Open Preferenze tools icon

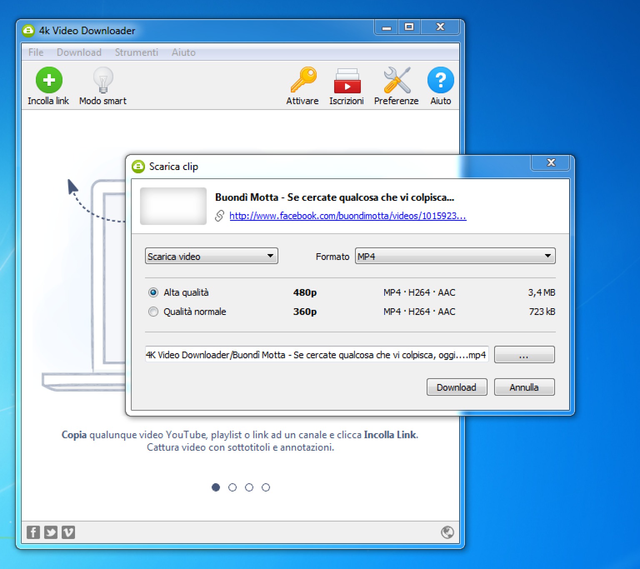[x=397, y=80]
